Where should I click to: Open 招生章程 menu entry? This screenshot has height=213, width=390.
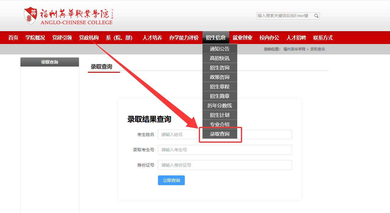tap(220, 86)
